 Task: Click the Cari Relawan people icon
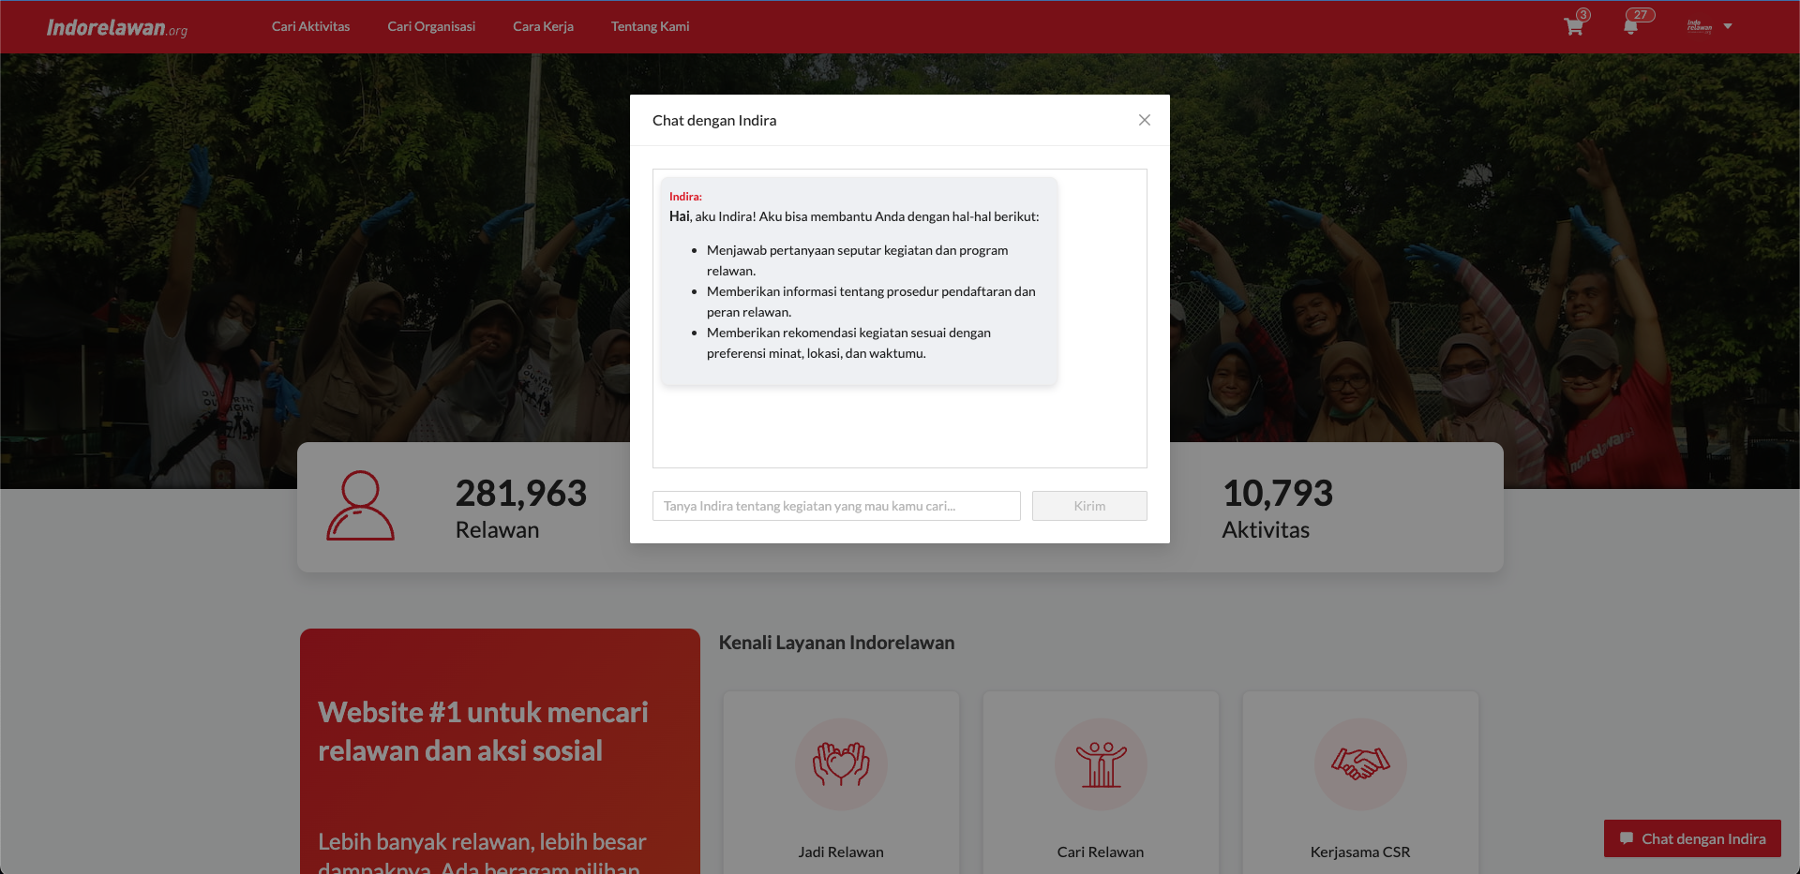pyautogui.click(x=1101, y=763)
